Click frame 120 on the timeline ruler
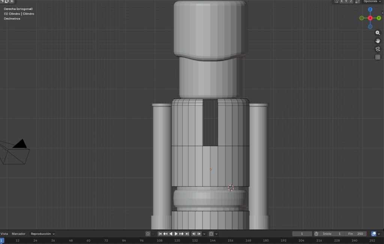 click(x=177, y=241)
